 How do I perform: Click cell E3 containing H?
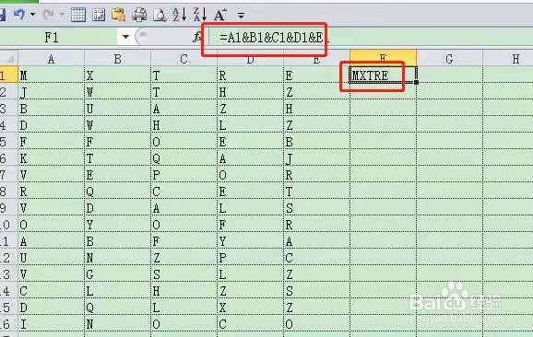(316, 108)
